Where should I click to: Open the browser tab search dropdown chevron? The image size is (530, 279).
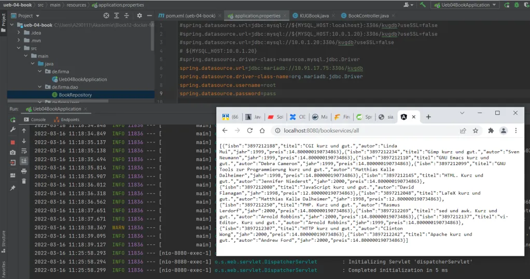[x=462, y=113]
